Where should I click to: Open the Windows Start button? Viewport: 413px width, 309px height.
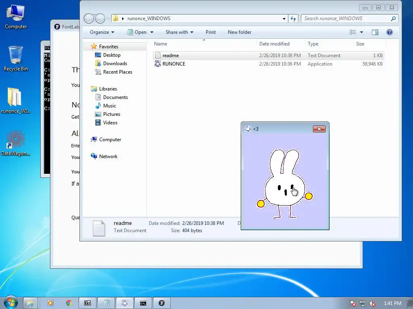pos(10,303)
